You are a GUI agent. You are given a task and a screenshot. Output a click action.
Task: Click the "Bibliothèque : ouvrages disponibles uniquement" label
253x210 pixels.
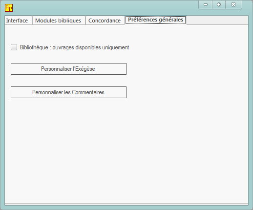click(x=74, y=47)
